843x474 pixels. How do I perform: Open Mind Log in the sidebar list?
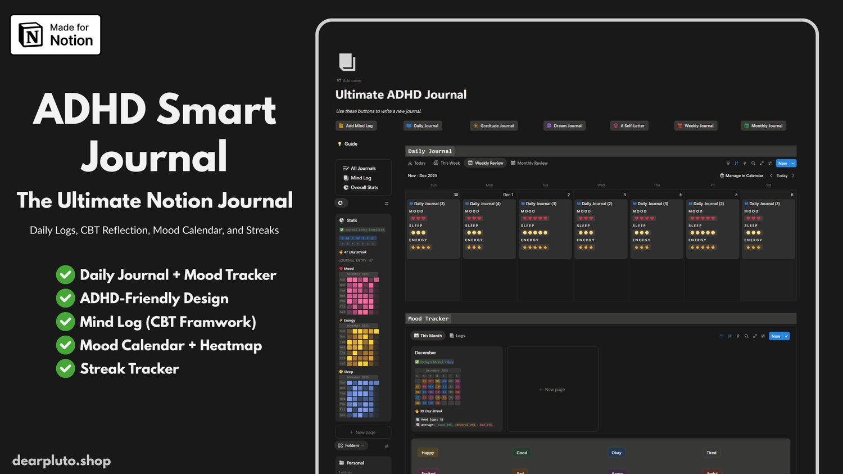pyautogui.click(x=357, y=178)
